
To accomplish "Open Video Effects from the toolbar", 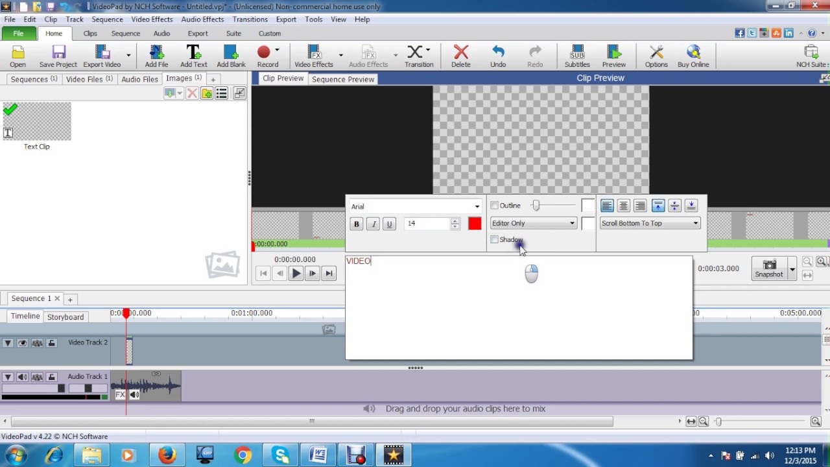I will click(314, 56).
